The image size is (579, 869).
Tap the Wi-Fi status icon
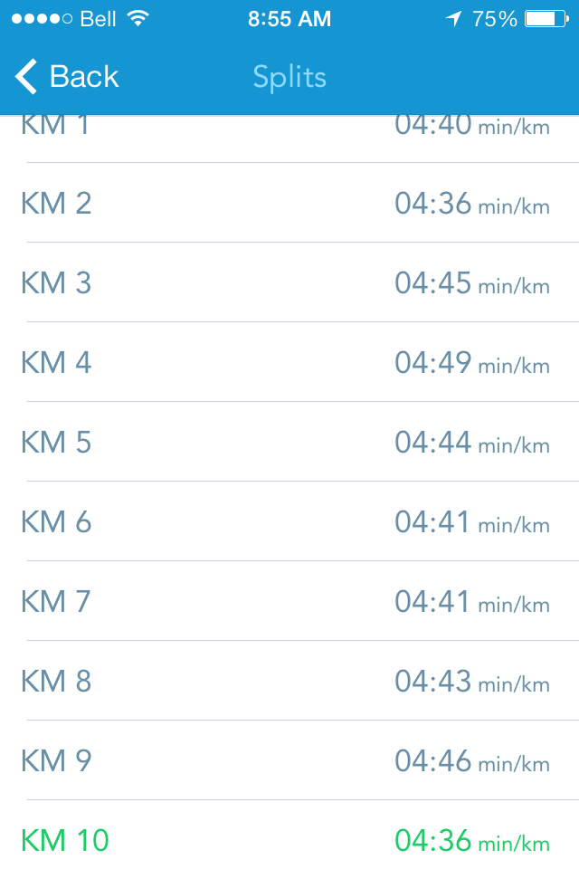(x=138, y=18)
